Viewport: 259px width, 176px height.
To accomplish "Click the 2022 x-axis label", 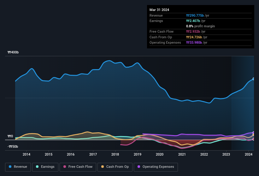I will 204,154.
